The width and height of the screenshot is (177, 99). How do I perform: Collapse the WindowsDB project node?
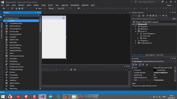tap(133, 24)
